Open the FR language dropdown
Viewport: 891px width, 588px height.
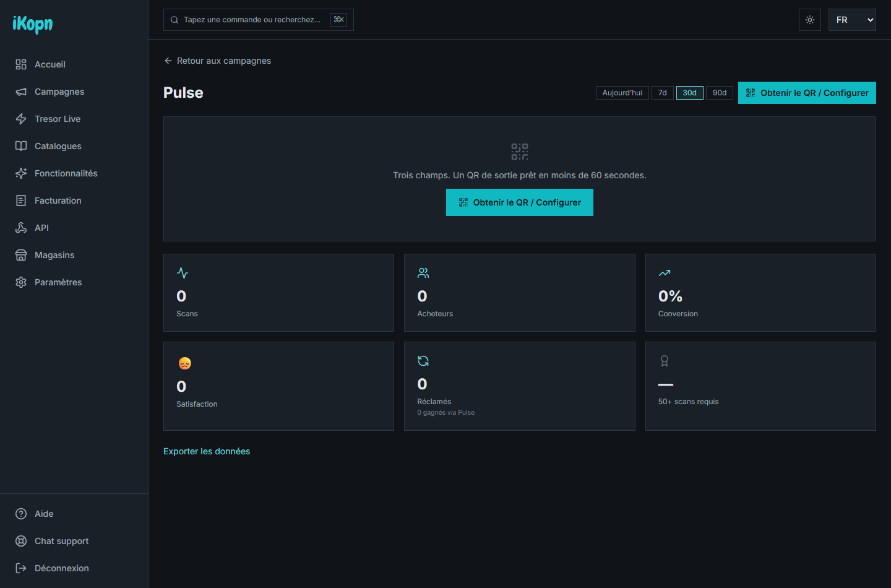[852, 20]
